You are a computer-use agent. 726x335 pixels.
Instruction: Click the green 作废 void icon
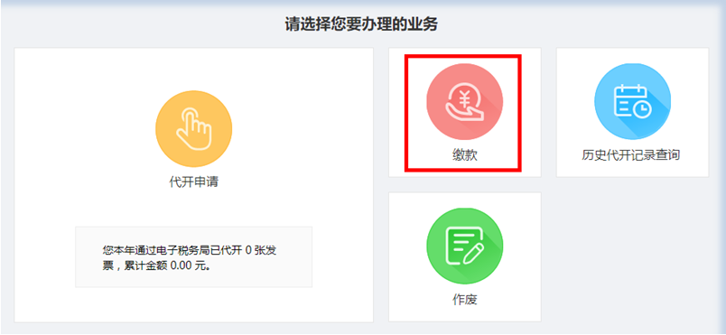tap(464, 247)
